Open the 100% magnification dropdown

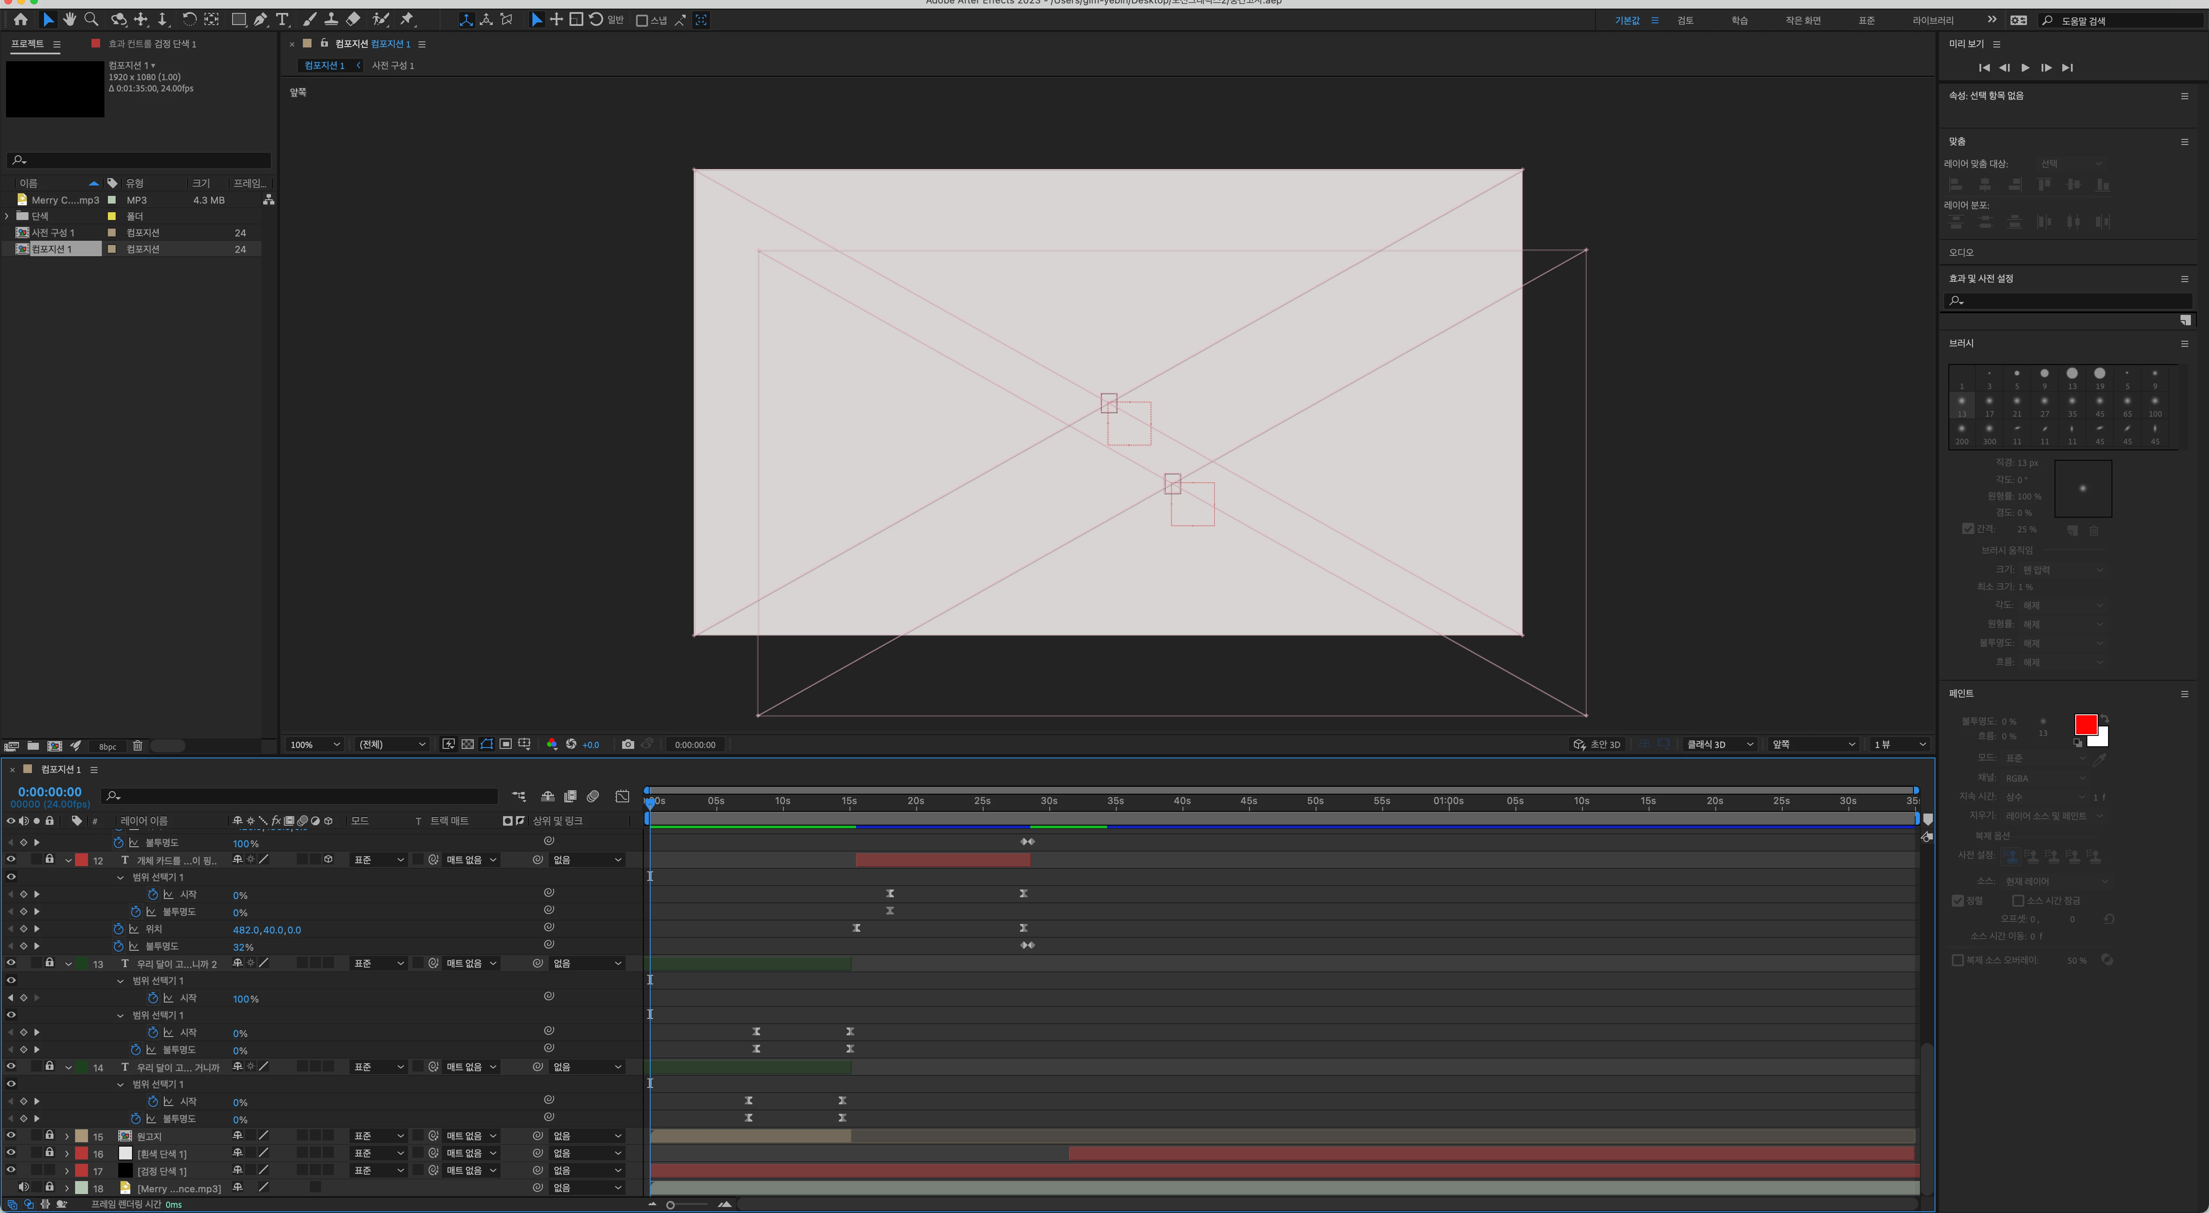[x=315, y=744]
